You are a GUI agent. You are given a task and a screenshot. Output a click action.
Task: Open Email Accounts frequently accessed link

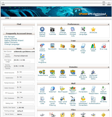pos(11,39)
